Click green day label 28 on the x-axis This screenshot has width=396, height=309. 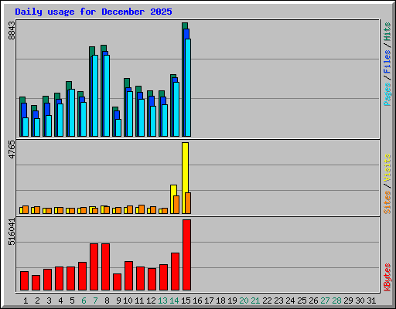click(x=336, y=301)
